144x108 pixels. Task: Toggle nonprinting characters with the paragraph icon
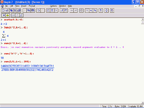click(x=101, y=10)
